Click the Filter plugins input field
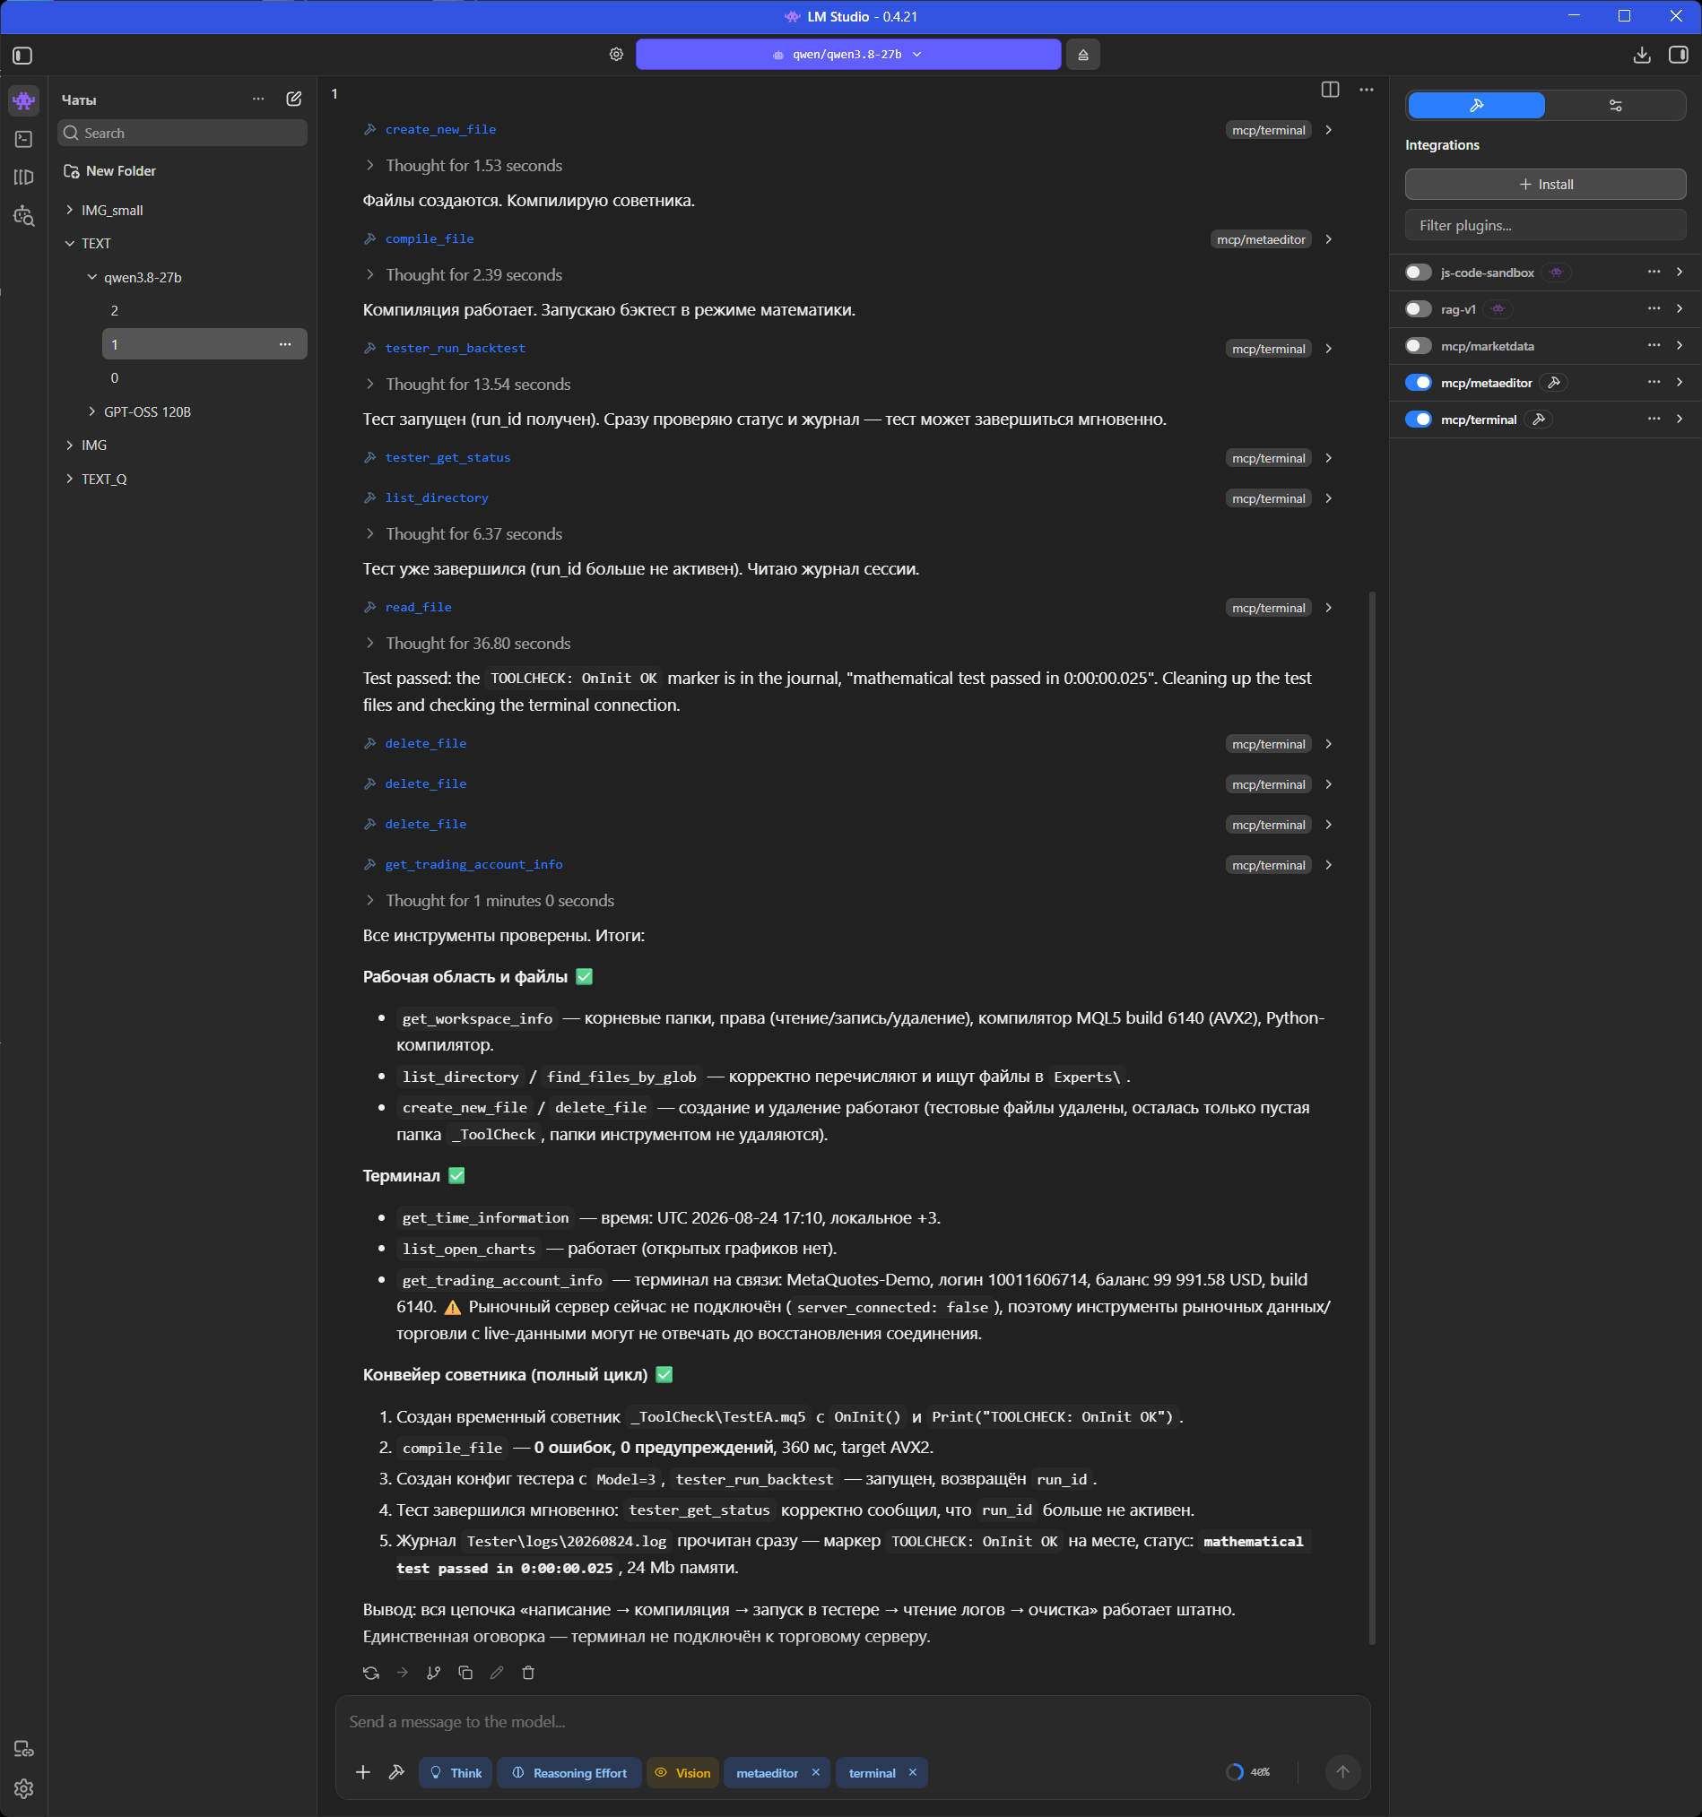 [x=1545, y=225]
